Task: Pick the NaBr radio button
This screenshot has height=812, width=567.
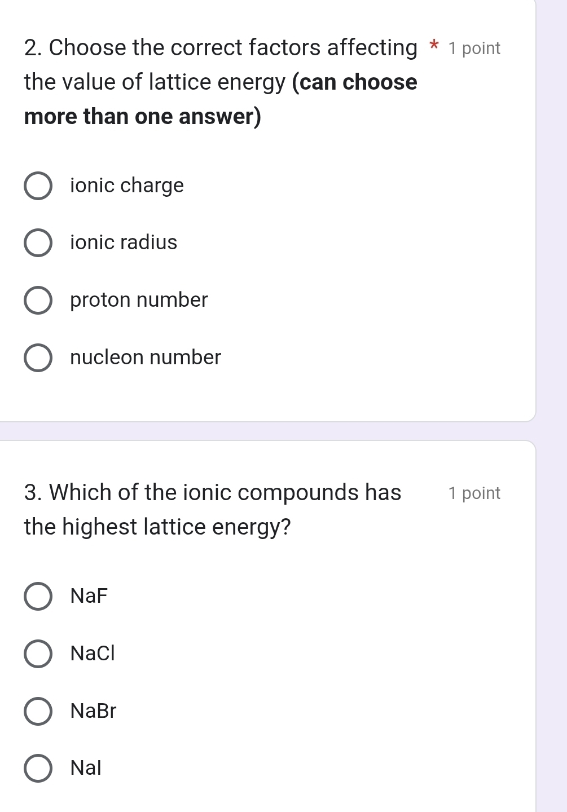Action: [x=38, y=711]
